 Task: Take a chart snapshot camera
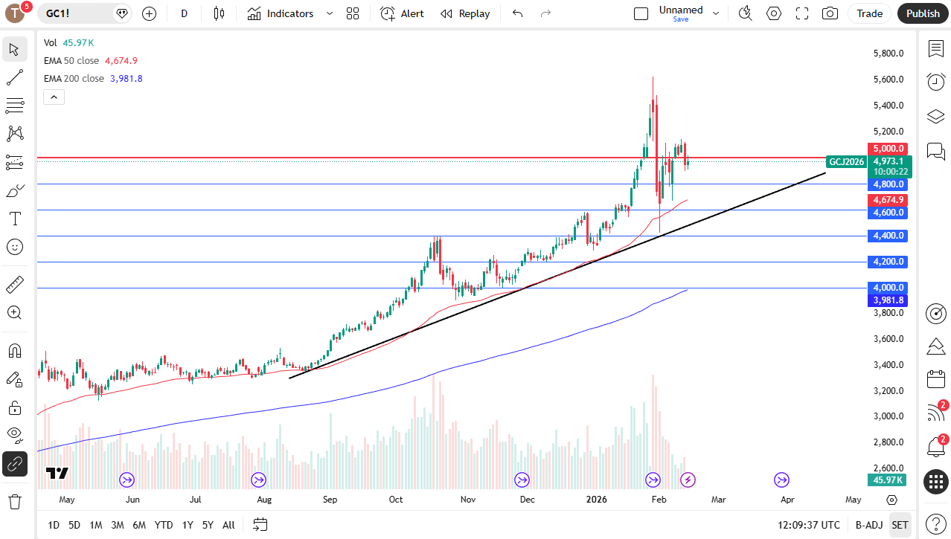[x=830, y=13]
